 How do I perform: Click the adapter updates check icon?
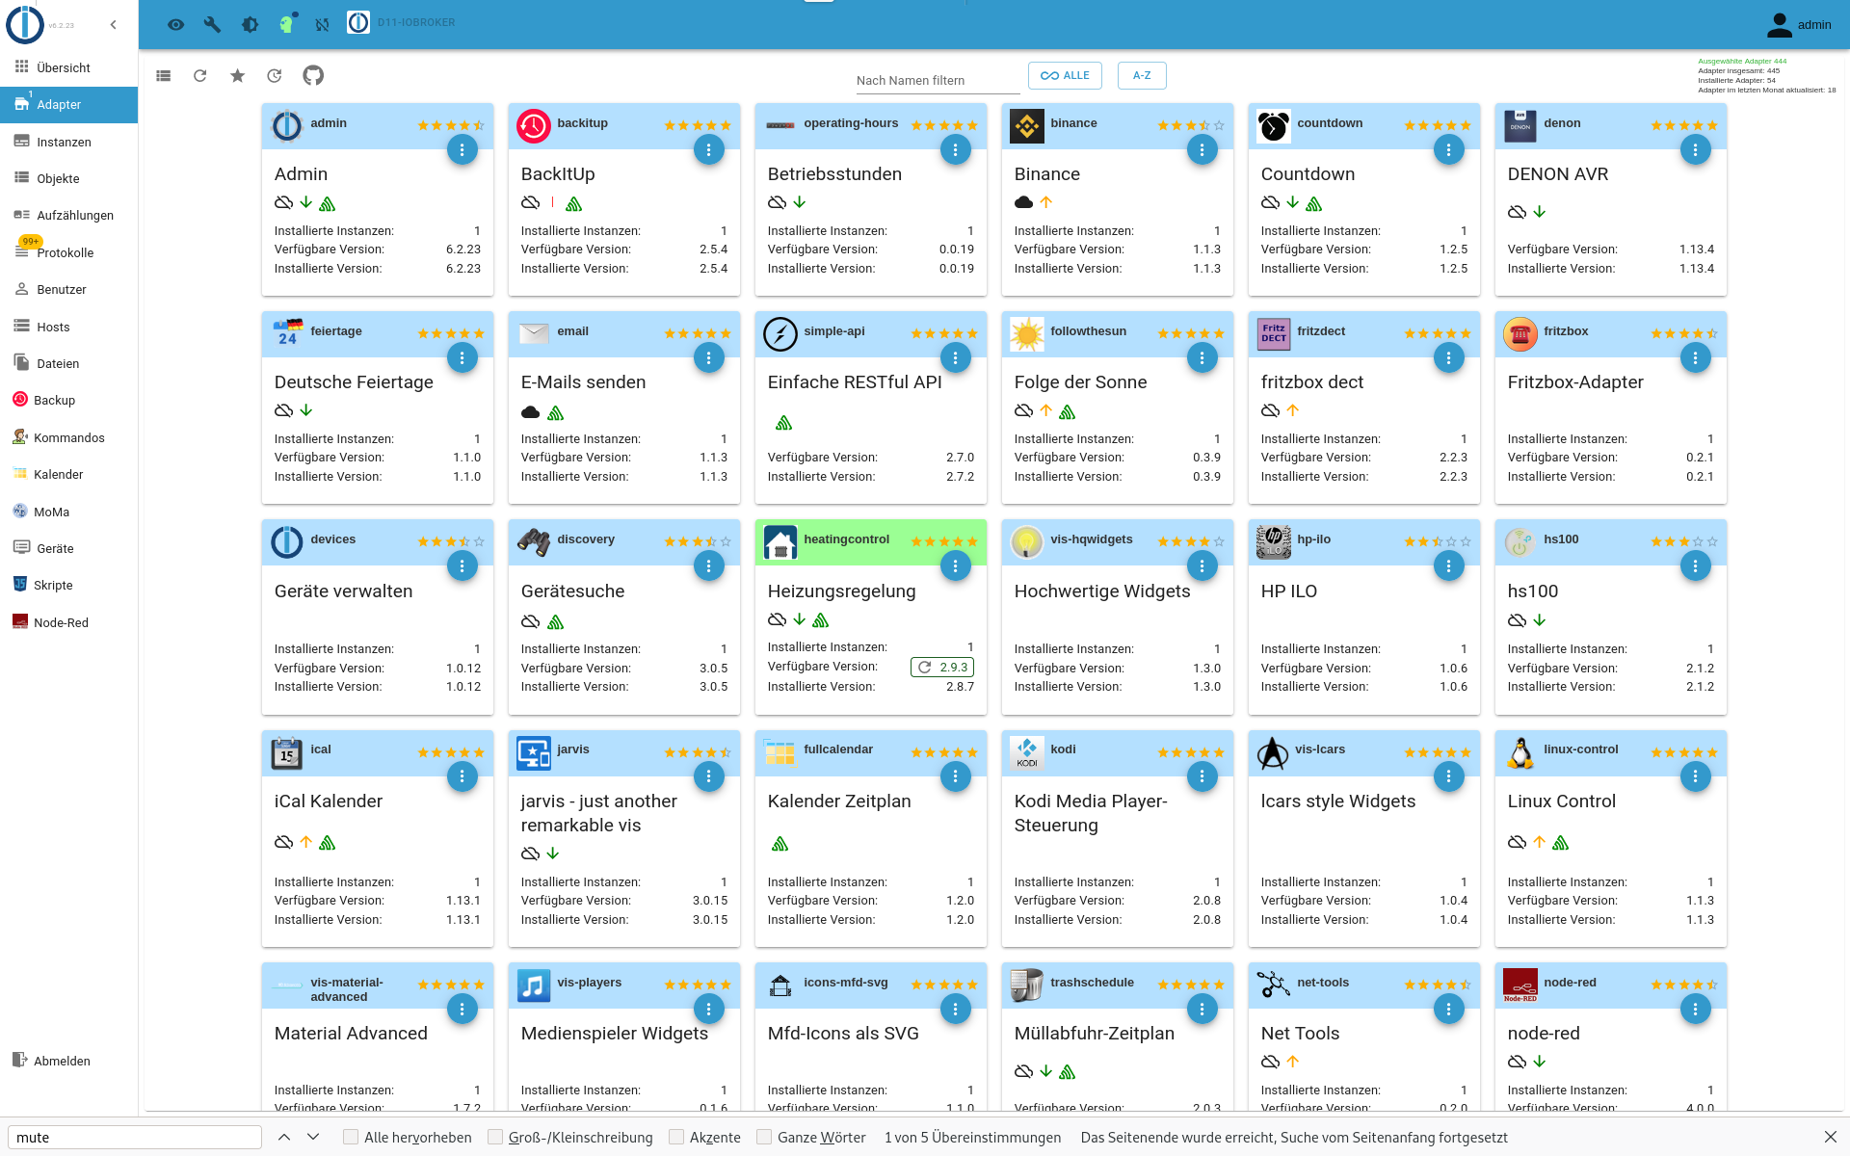pyautogui.click(x=275, y=76)
